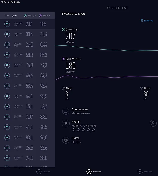Click the user profile icon
The width and height of the screenshot is (158, 176).
153,123
